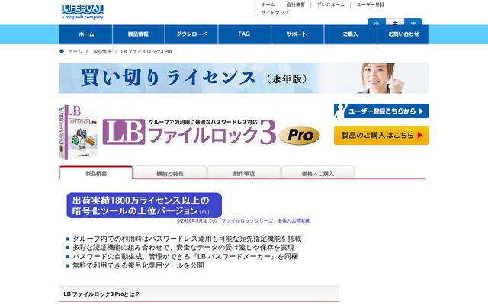Go to ダウンロード navigation item
Screen dimensions: 488x305
point(191,34)
